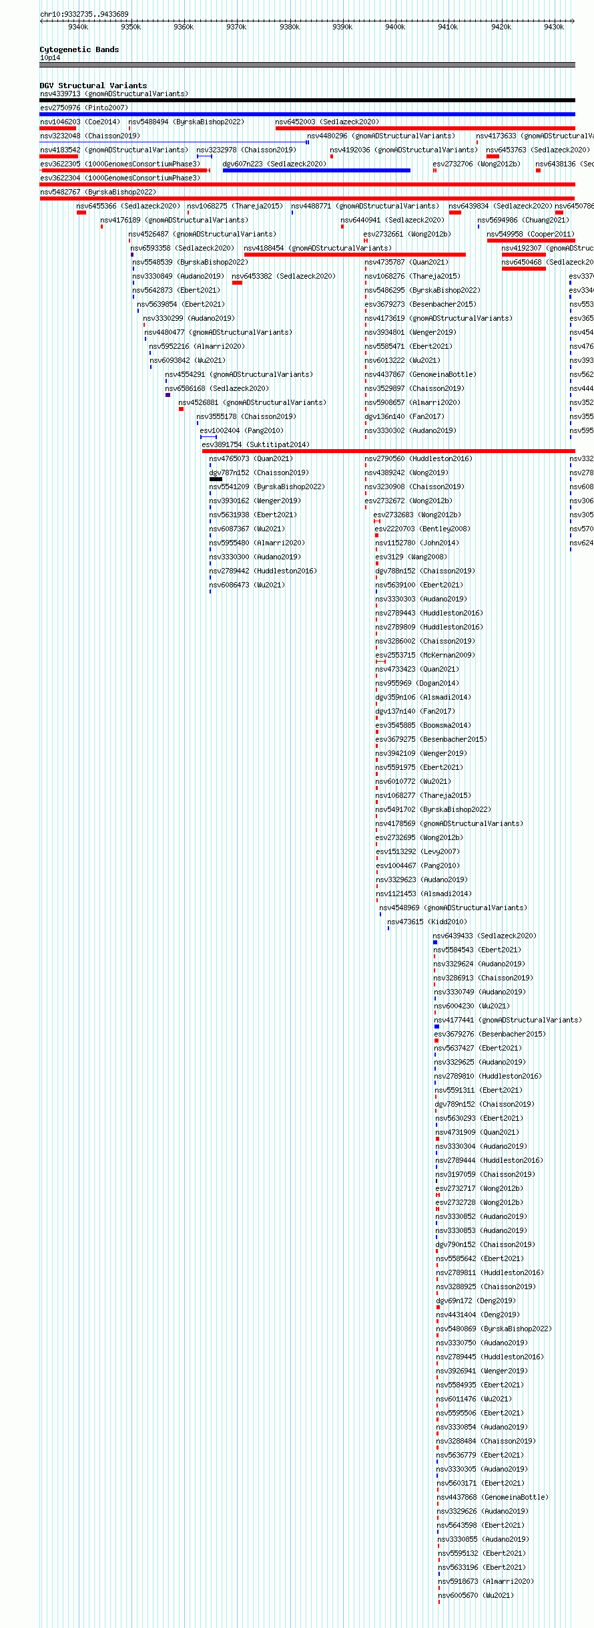The width and height of the screenshot is (594, 1628).
Task: Click the red nsv4188454 variant bar
Action: coord(354,255)
